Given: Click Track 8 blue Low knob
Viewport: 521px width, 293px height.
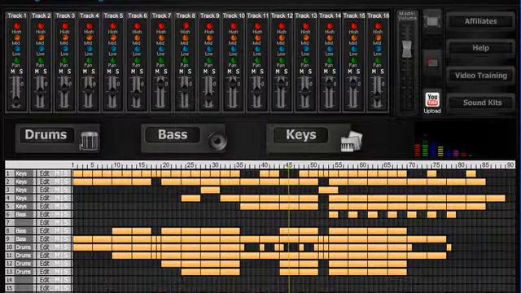Looking at the screenshot, I should click(x=185, y=49).
